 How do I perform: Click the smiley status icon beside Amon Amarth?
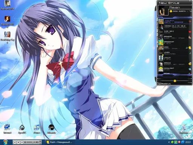tap(171, 11)
